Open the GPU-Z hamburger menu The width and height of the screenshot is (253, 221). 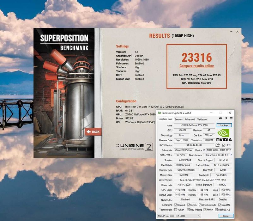231,119
